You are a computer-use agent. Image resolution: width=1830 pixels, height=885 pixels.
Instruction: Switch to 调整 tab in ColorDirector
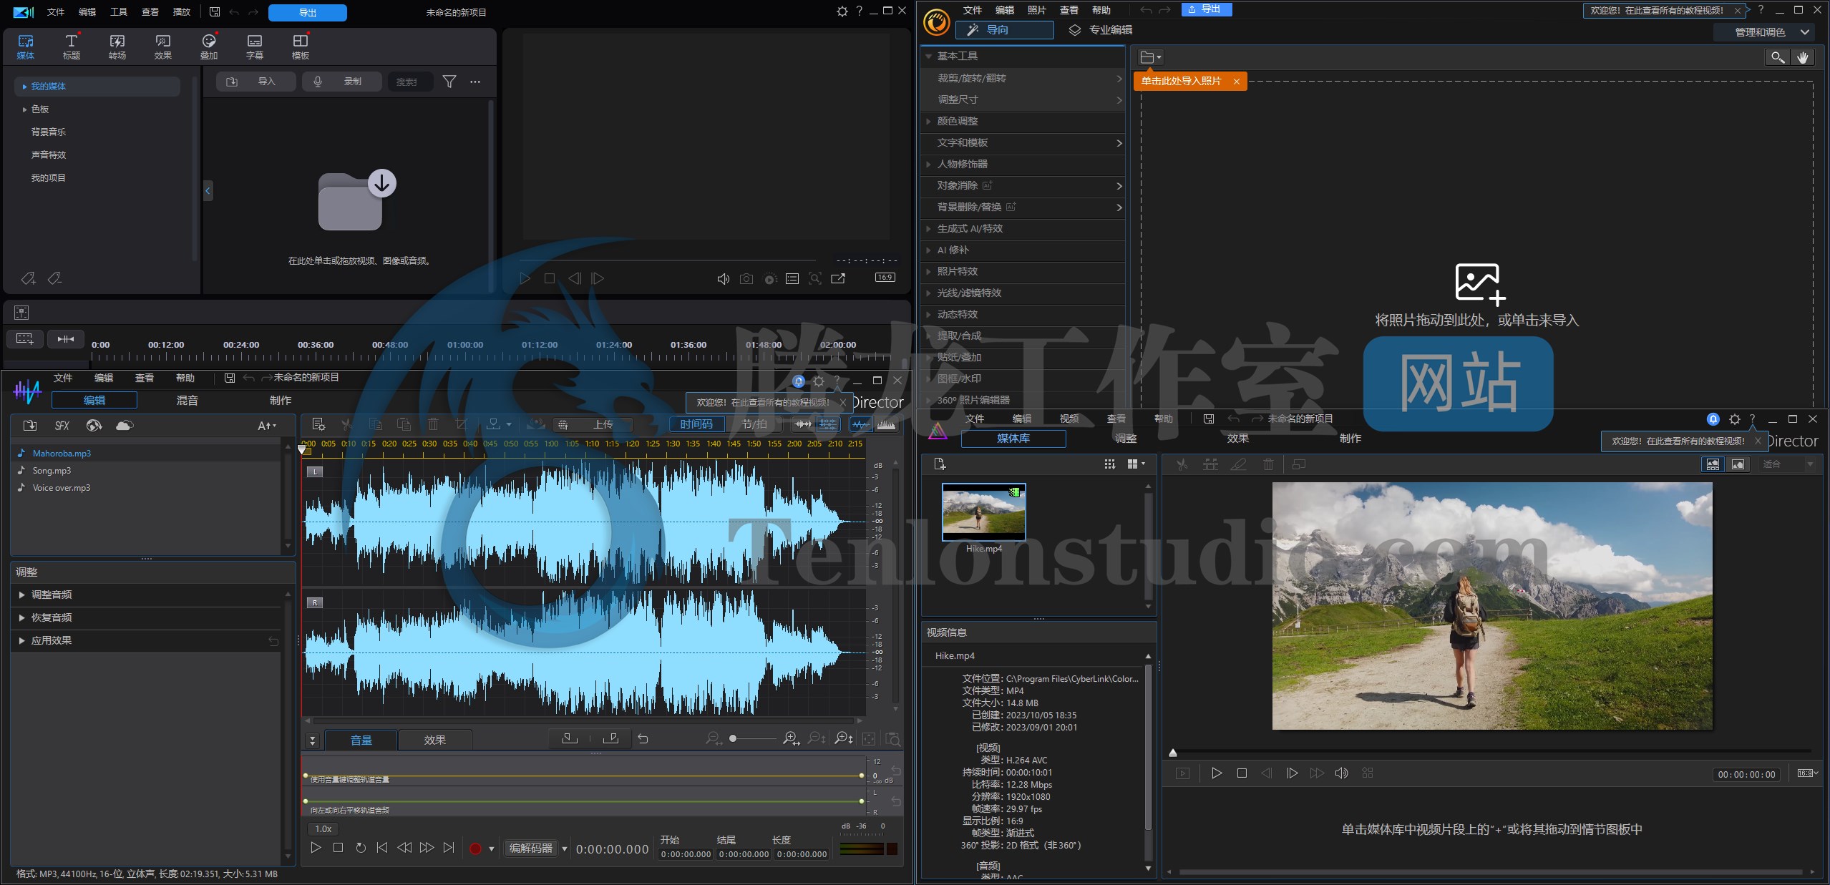tap(1125, 439)
